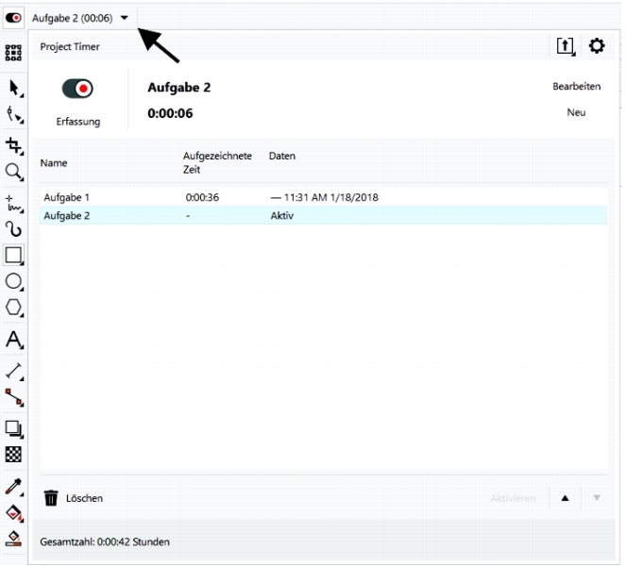Activate the Text tool
This screenshot has height=566, width=626.
click(x=13, y=340)
